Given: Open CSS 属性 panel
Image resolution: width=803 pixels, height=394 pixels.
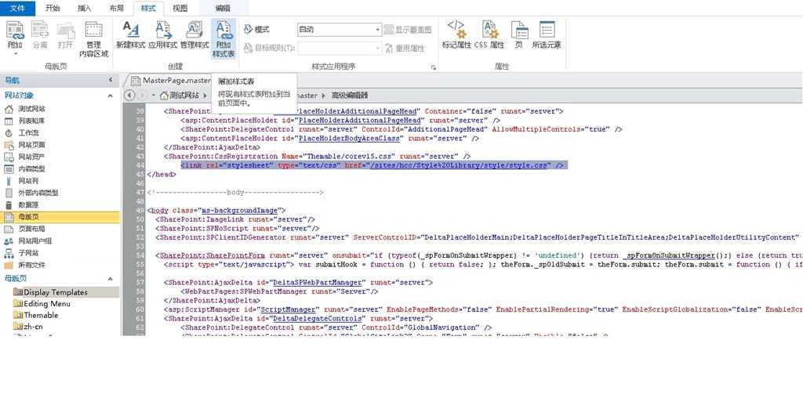Looking at the screenshot, I should click(x=489, y=34).
